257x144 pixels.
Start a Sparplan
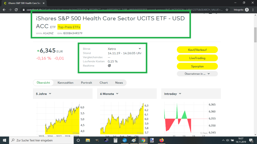click(x=197, y=66)
